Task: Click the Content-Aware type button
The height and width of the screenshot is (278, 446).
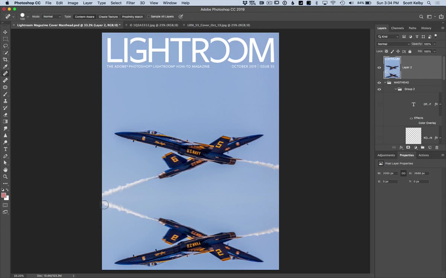Action: (x=84, y=17)
